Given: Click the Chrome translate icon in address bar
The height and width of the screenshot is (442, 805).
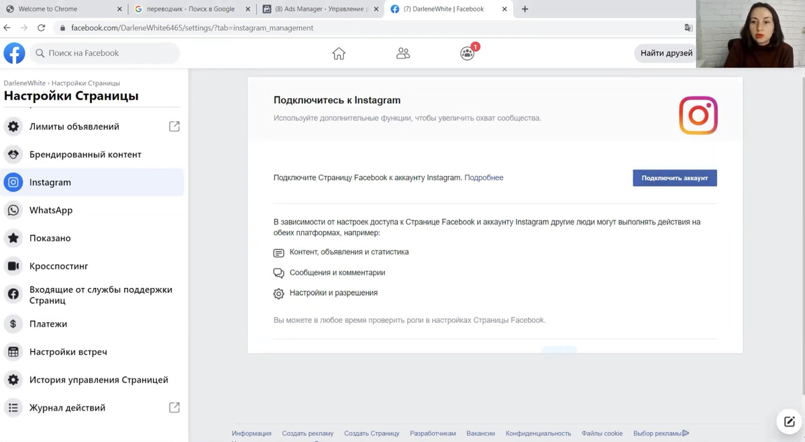Looking at the screenshot, I should [688, 28].
